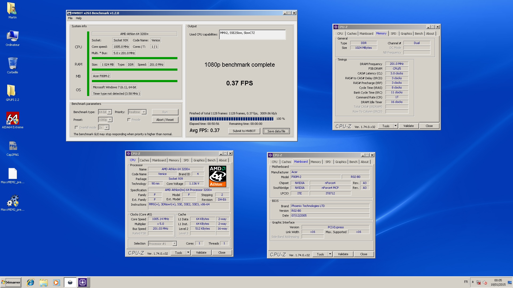Open the File menu in HWBOT
The height and width of the screenshot is (288, 513).
(70, 18)
